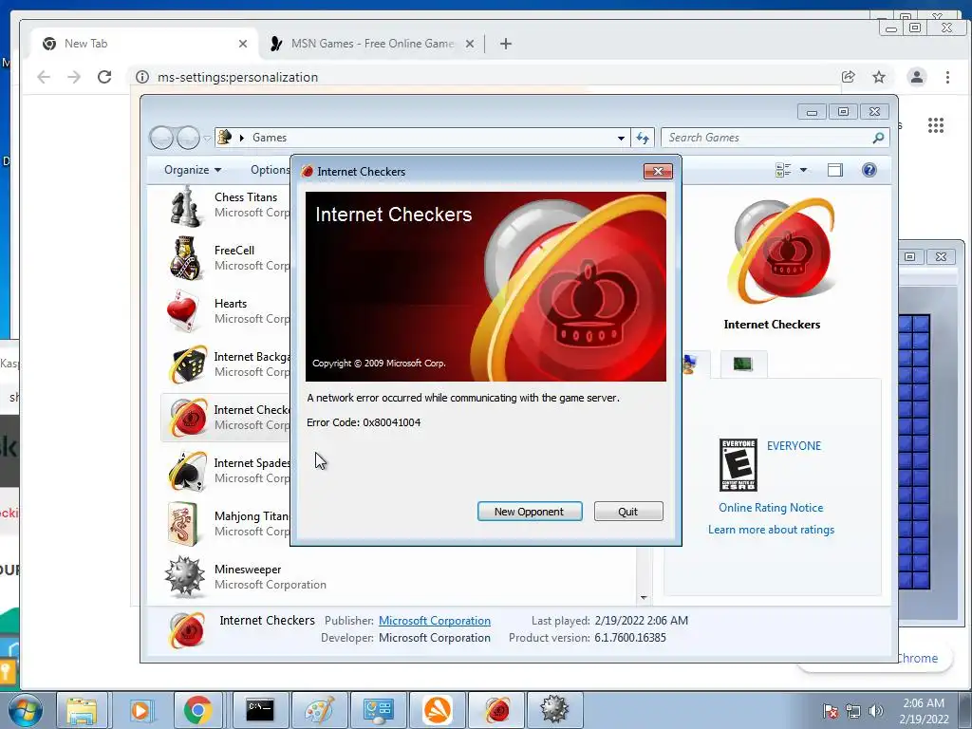Viewport: 972px width, 729px height.
Task: Click the New Opponent button
Action: (530, 512)
